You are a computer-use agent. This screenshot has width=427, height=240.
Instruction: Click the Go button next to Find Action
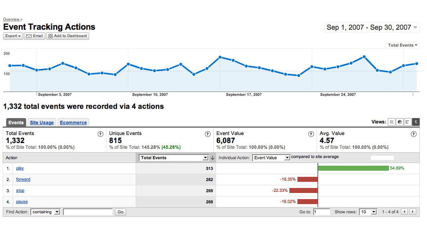(x=120, y=212)
